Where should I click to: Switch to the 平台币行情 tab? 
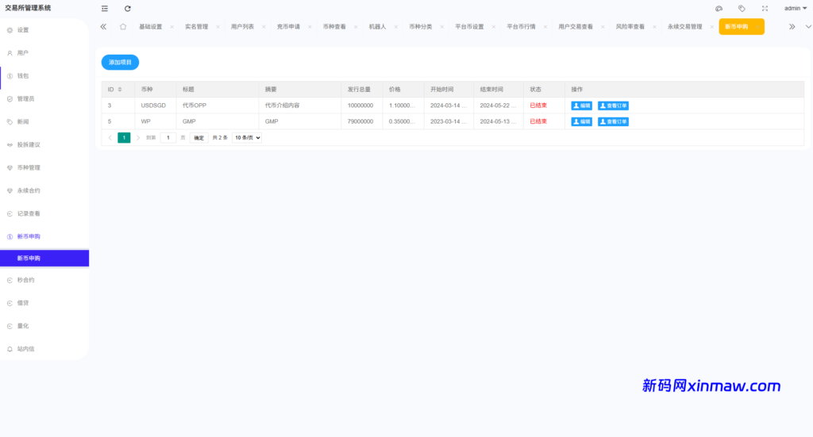521,26
